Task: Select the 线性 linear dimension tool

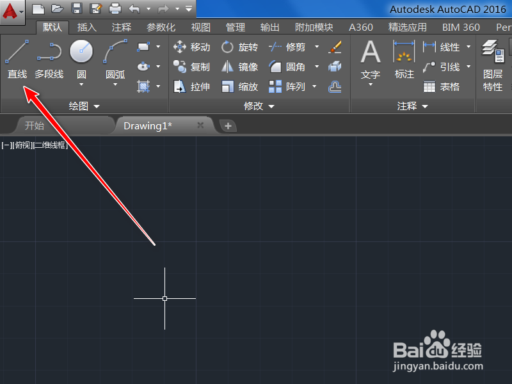Action: pyautogui.click(x=441, y=47)
